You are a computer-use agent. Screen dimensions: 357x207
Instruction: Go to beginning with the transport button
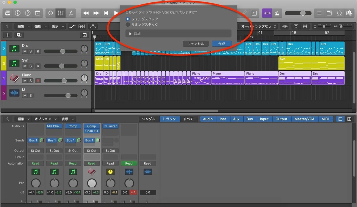point(106,13)
